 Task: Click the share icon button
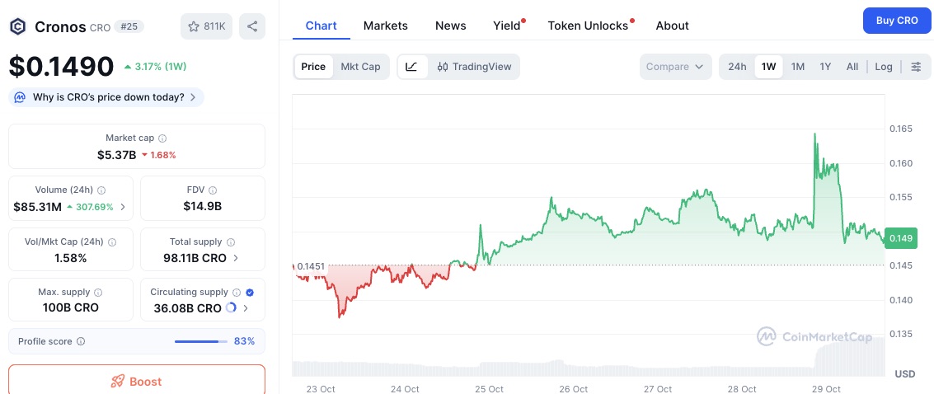pyautogui.click(x=252, y=26)
